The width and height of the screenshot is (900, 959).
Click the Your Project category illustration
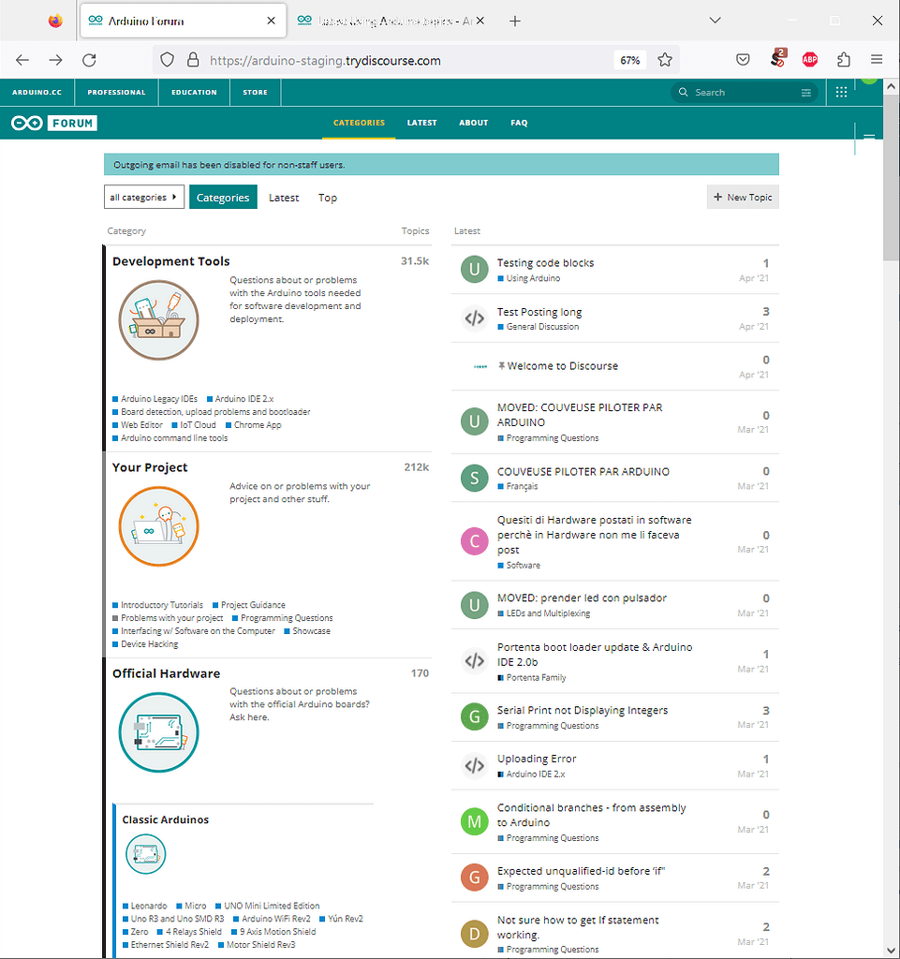[158, 526]
